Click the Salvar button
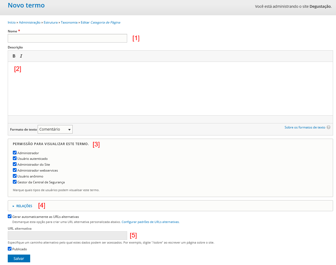This screenshot has width=336, height=265. (19, 259)
